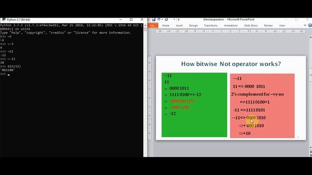This screenshot has height=175, width=312.
Task: Click the Save icon in PowerPoint quick access toolbar
Action: pyautogui.click(x=154, y=19)
